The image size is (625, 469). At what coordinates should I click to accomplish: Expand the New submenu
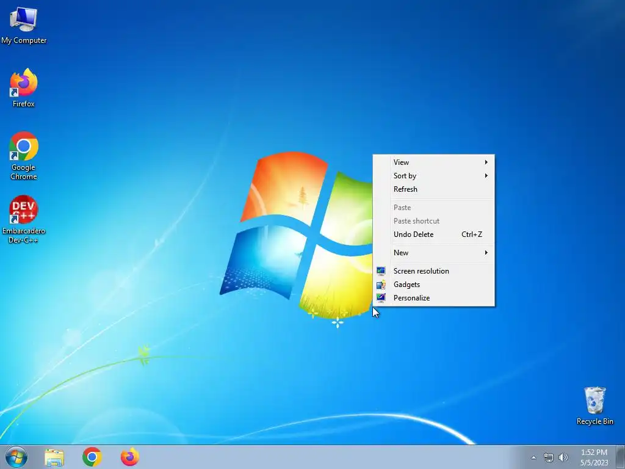pos(434,253)
